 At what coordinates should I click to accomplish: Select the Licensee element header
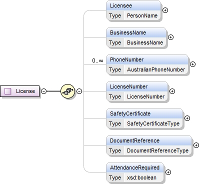click(133, 5)
